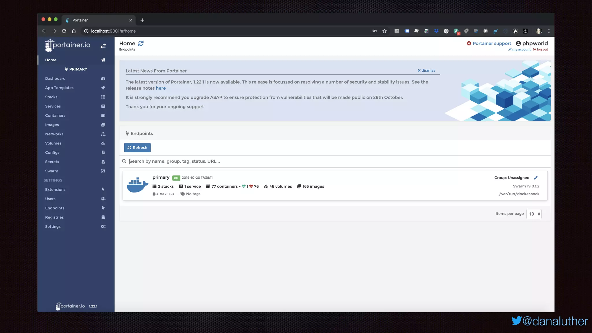Viewport: 592px width, 333px height.
Task: Collapse sidebar with the toggle arrows icon
Action: 103,46
